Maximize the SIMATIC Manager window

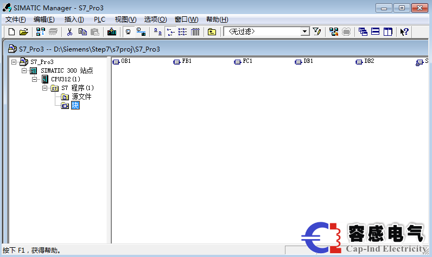[402, 8]
